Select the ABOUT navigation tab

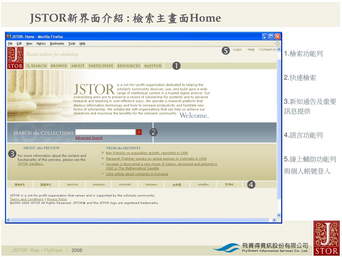(x=77, y=66)
